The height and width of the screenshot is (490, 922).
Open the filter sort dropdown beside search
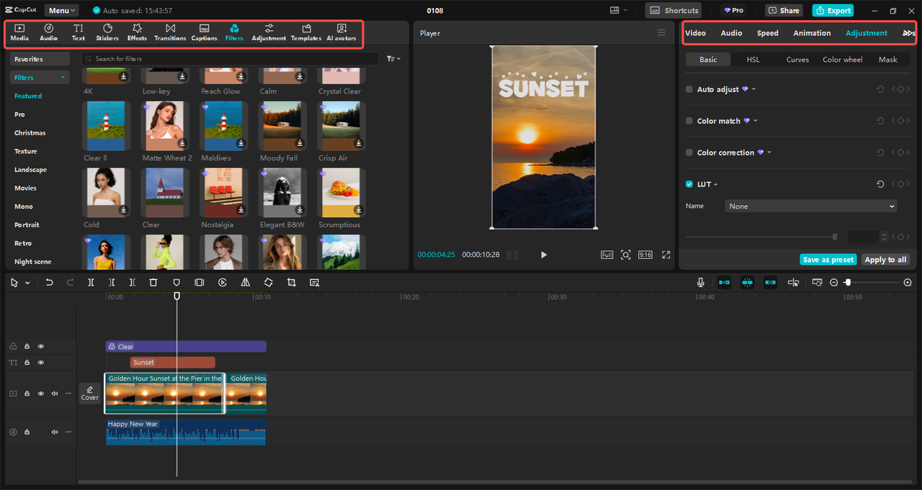[393, 58]
